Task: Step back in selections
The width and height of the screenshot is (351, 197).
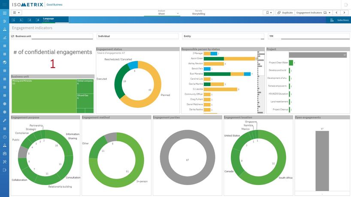Action: (21, 20)
